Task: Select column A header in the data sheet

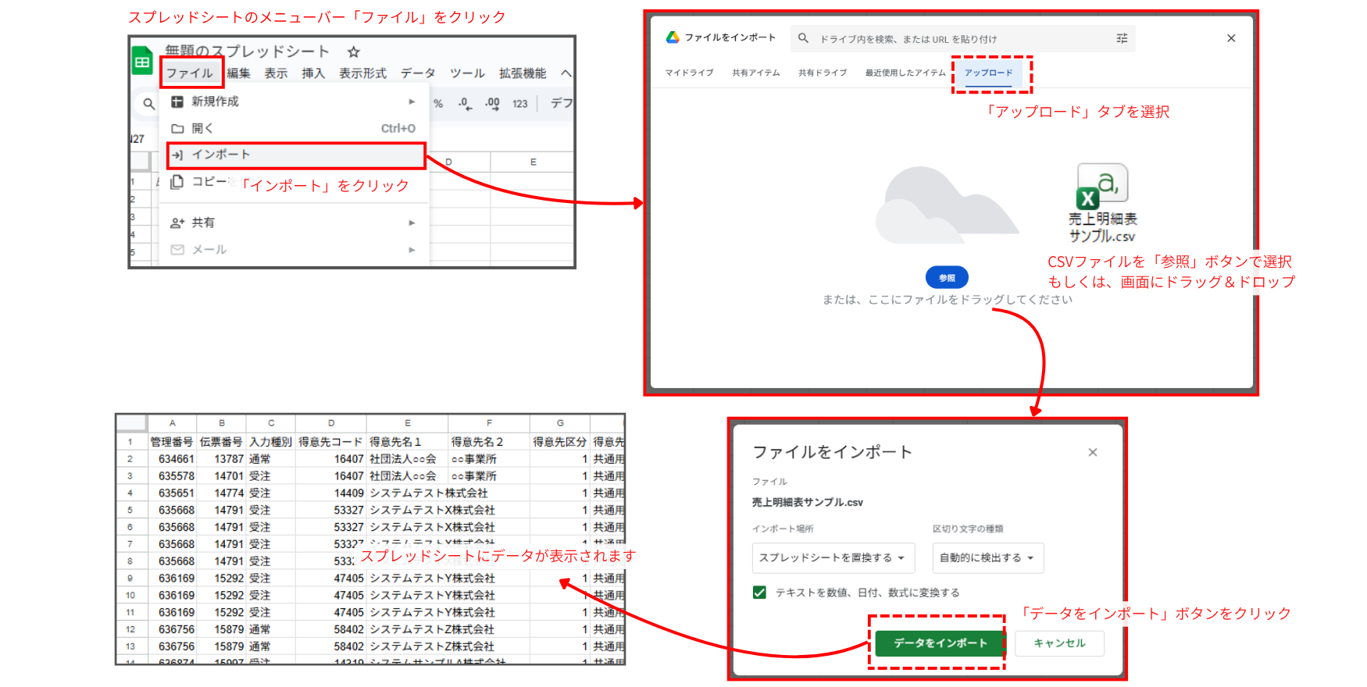Action: pyautogui.click(x=172, y=423)
